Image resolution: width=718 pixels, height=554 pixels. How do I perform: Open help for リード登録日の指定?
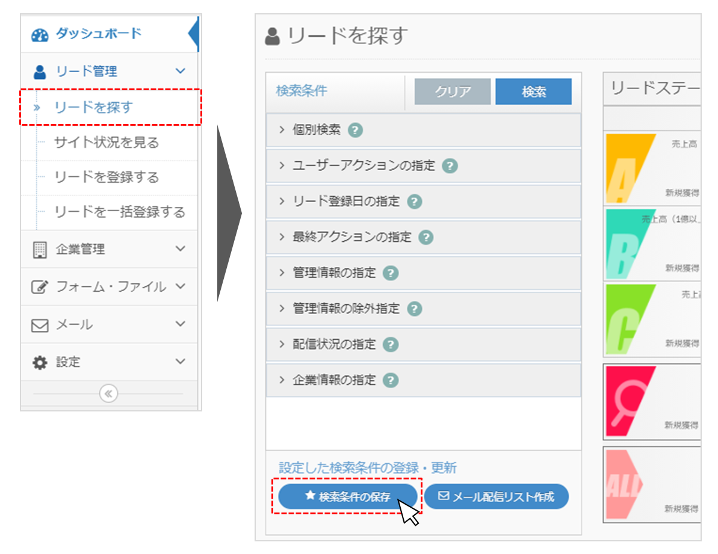click(415, 202)
